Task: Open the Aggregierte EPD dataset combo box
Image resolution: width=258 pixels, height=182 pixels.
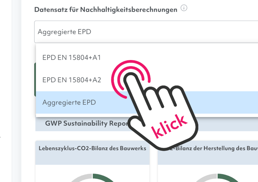Action: (x=146, y=32)
